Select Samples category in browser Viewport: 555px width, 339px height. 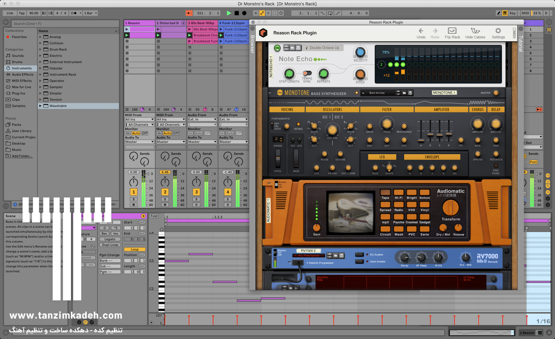[18, 106]
